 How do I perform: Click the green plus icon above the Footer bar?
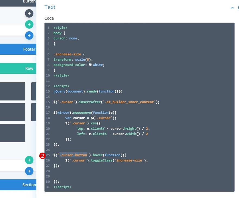29,24
